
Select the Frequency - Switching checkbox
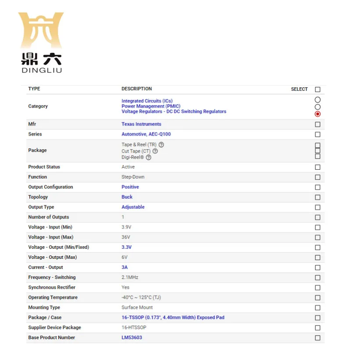[x=317, y=278]
